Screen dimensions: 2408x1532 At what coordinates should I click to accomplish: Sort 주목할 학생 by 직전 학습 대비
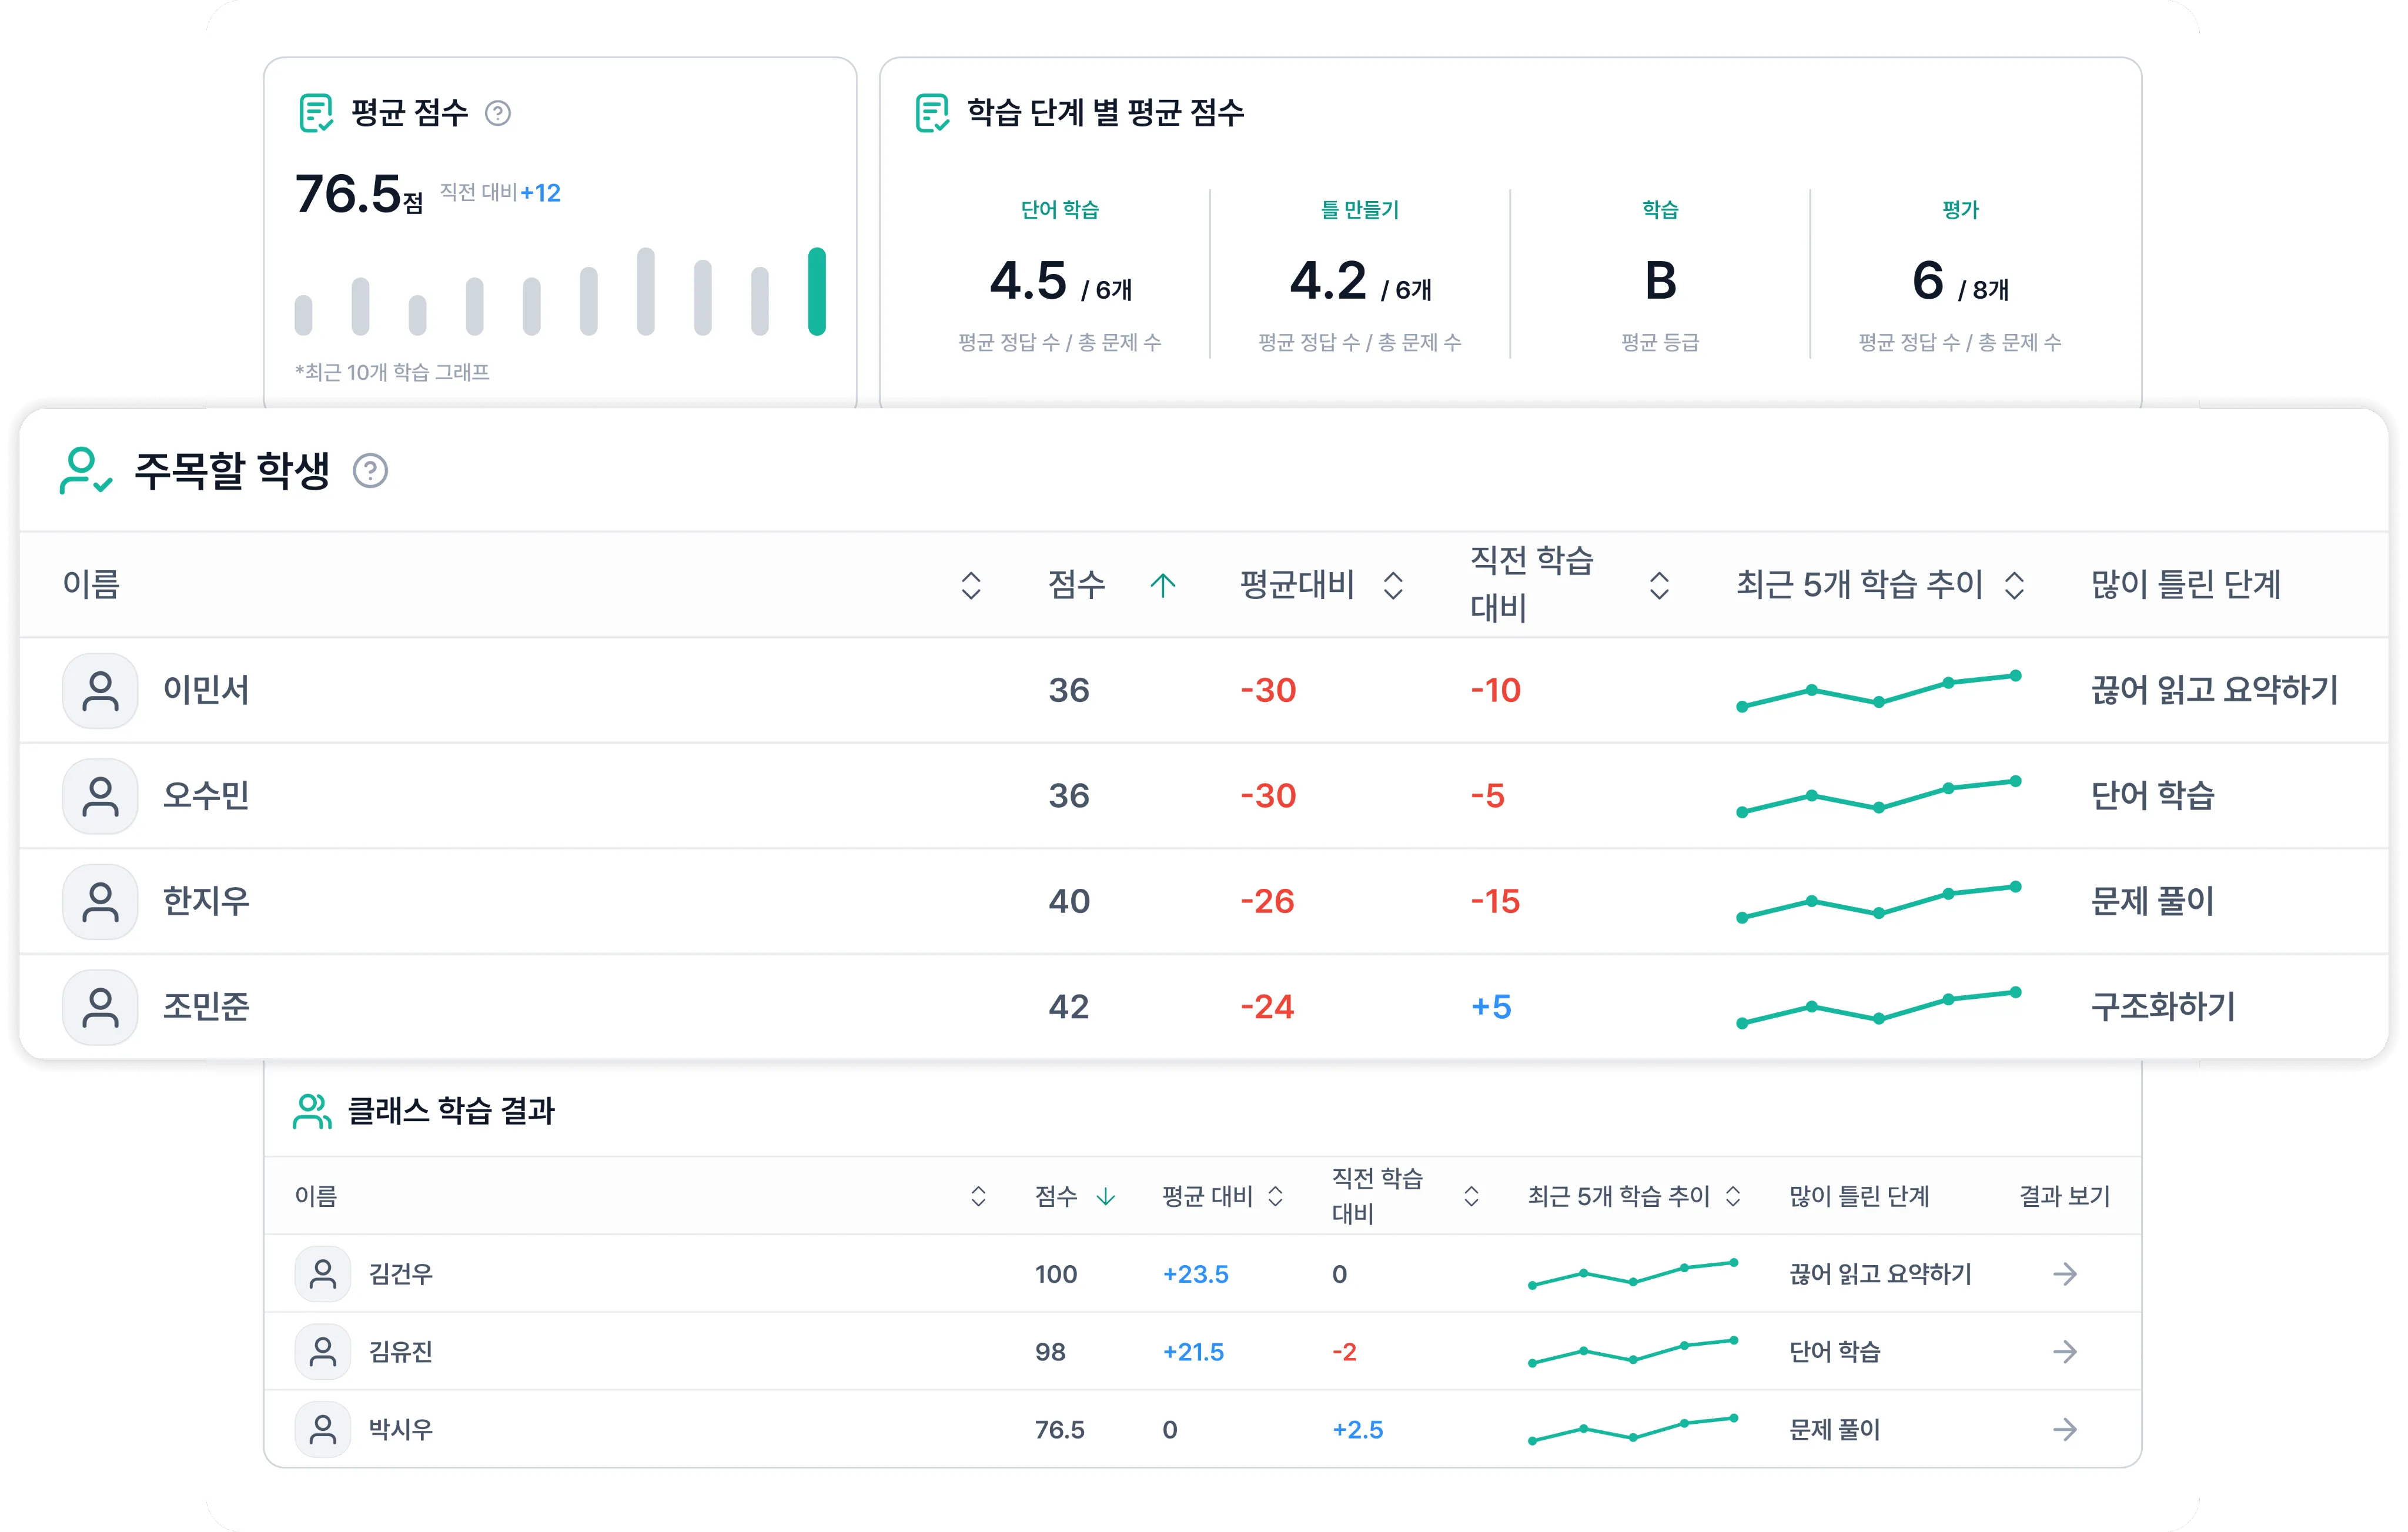[1658, 585]
